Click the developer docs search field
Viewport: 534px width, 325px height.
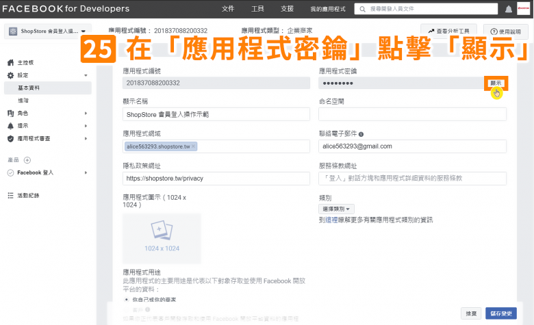click(426, 9)
